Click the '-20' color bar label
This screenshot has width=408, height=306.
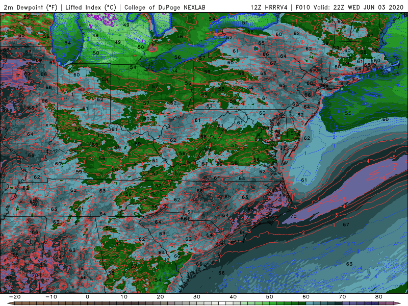coord(15,297)
